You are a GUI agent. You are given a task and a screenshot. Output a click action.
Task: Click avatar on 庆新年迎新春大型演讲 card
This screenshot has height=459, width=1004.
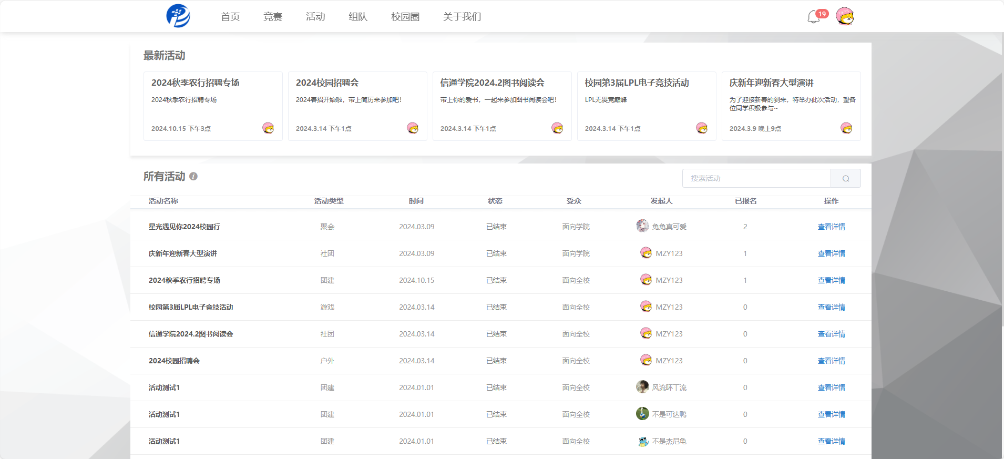tap(846, 128)
